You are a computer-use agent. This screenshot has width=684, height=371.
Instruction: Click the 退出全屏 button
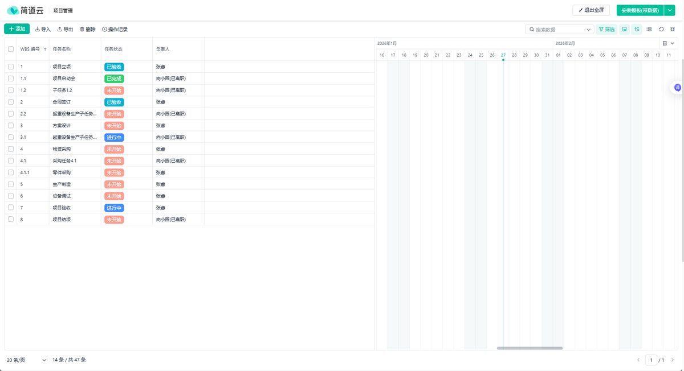point(591,10)
